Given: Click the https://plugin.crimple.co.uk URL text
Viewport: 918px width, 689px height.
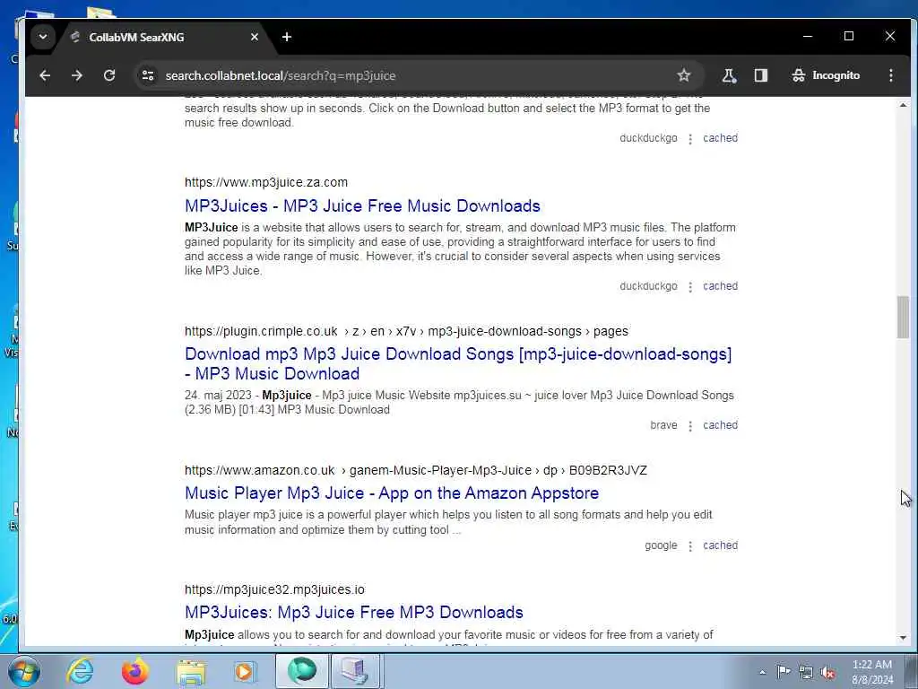Looking at the screenshot, I should 261,331.
